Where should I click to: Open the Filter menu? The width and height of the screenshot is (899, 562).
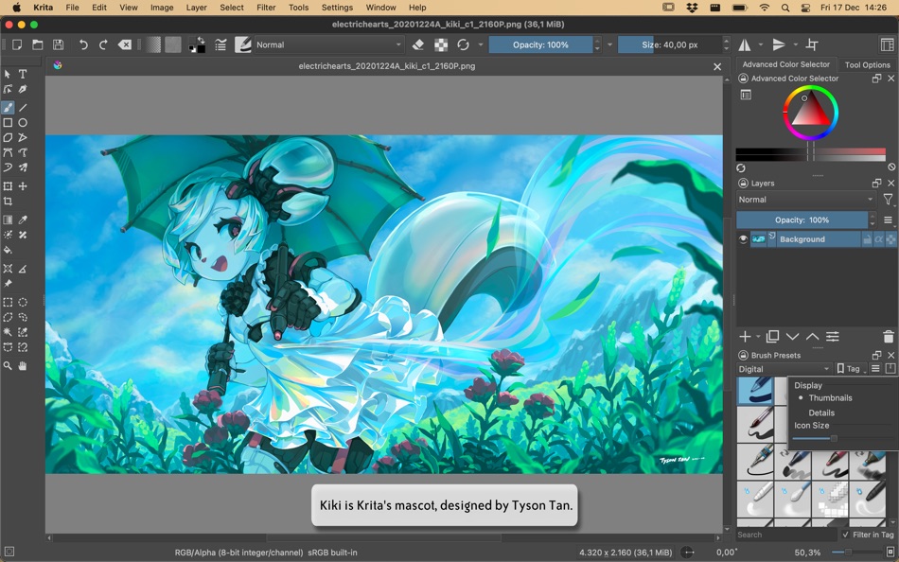pyautogui.click(x=266, y=8)
